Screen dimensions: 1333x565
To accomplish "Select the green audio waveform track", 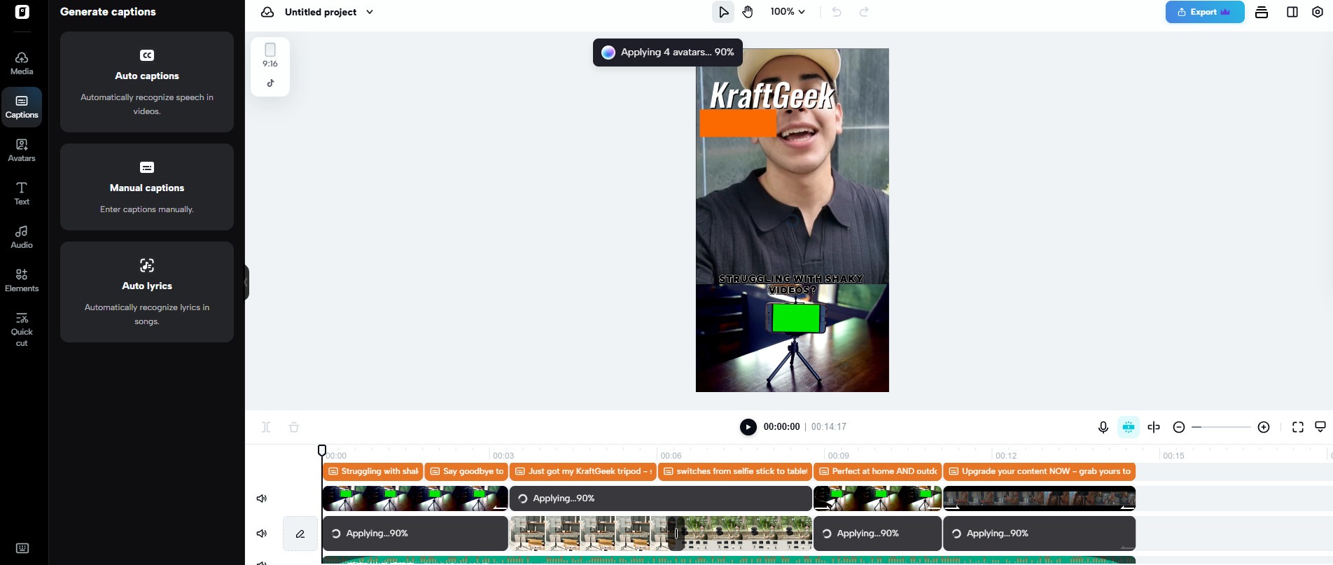I will (728, 560).
